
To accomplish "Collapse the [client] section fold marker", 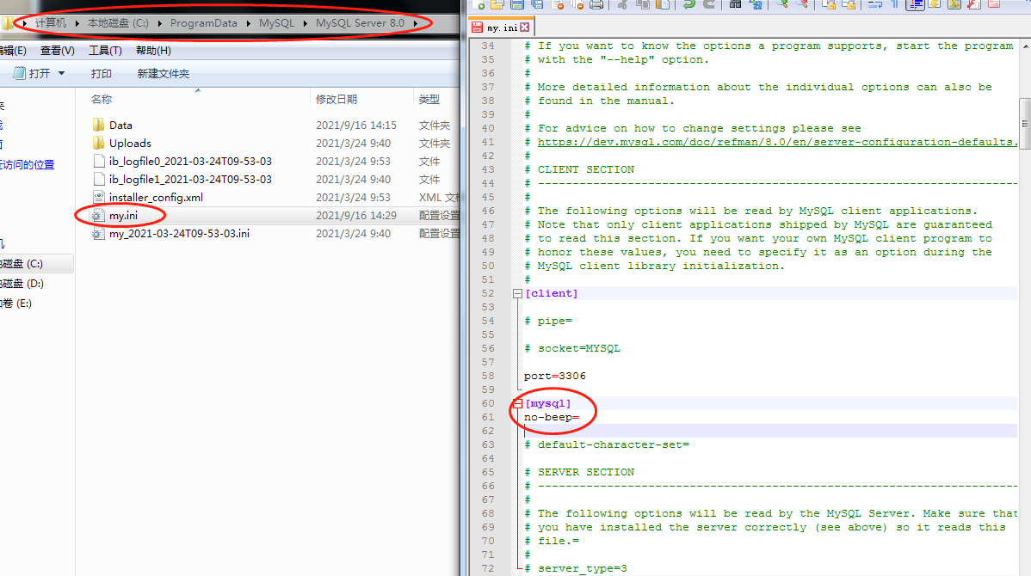I will 516,292.
